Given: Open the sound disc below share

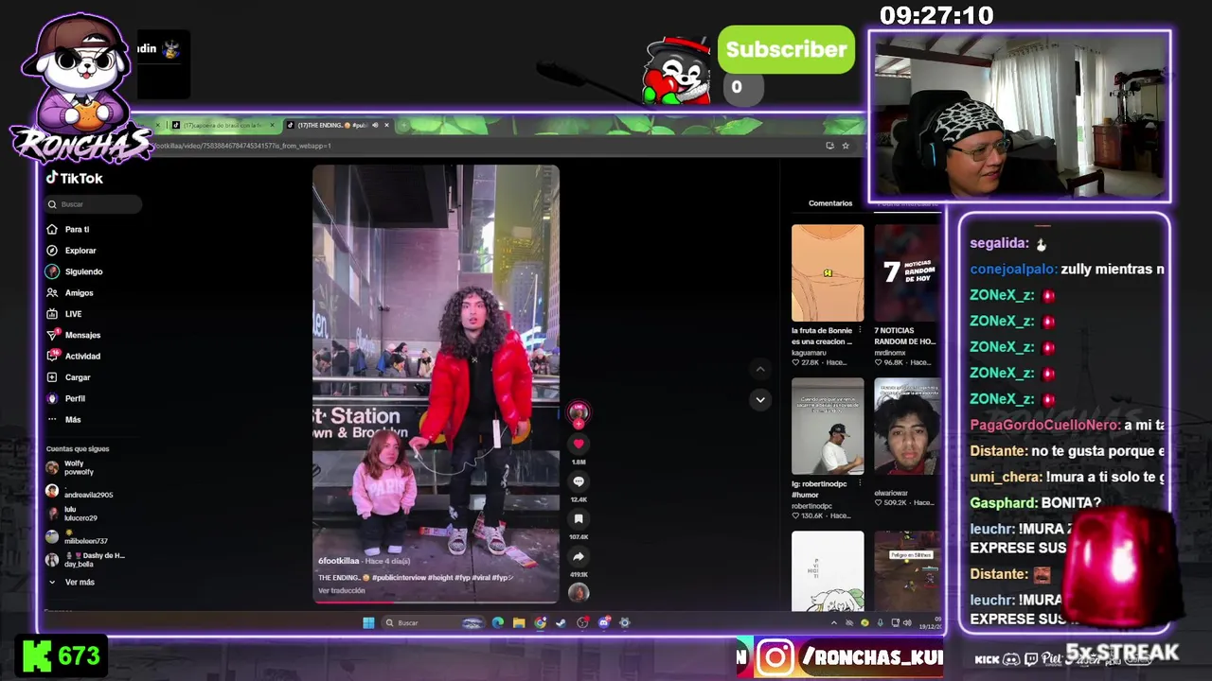Looking at the screenshot, I should [579, 592].
